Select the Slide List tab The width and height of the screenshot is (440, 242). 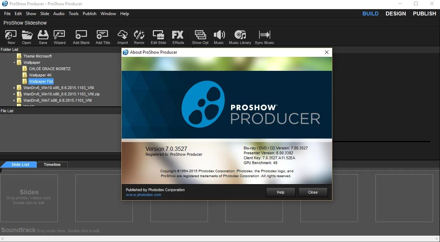pos(19,164)
